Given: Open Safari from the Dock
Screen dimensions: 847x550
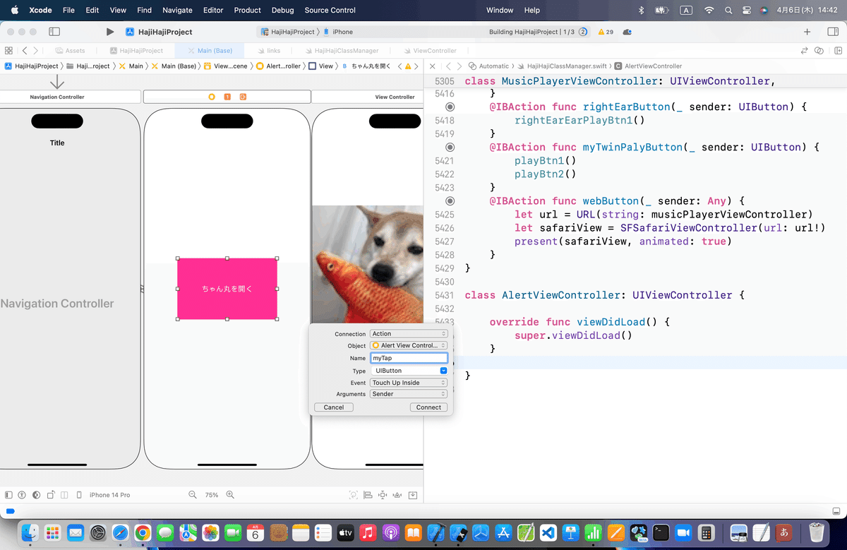Looking at the screenshot, I should click(x=120, y=532).
